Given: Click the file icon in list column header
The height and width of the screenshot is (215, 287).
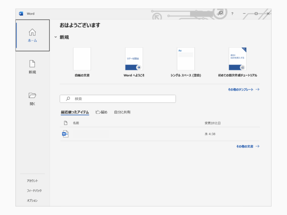Looking at the screenshot, I should click(x=65, y=123).
